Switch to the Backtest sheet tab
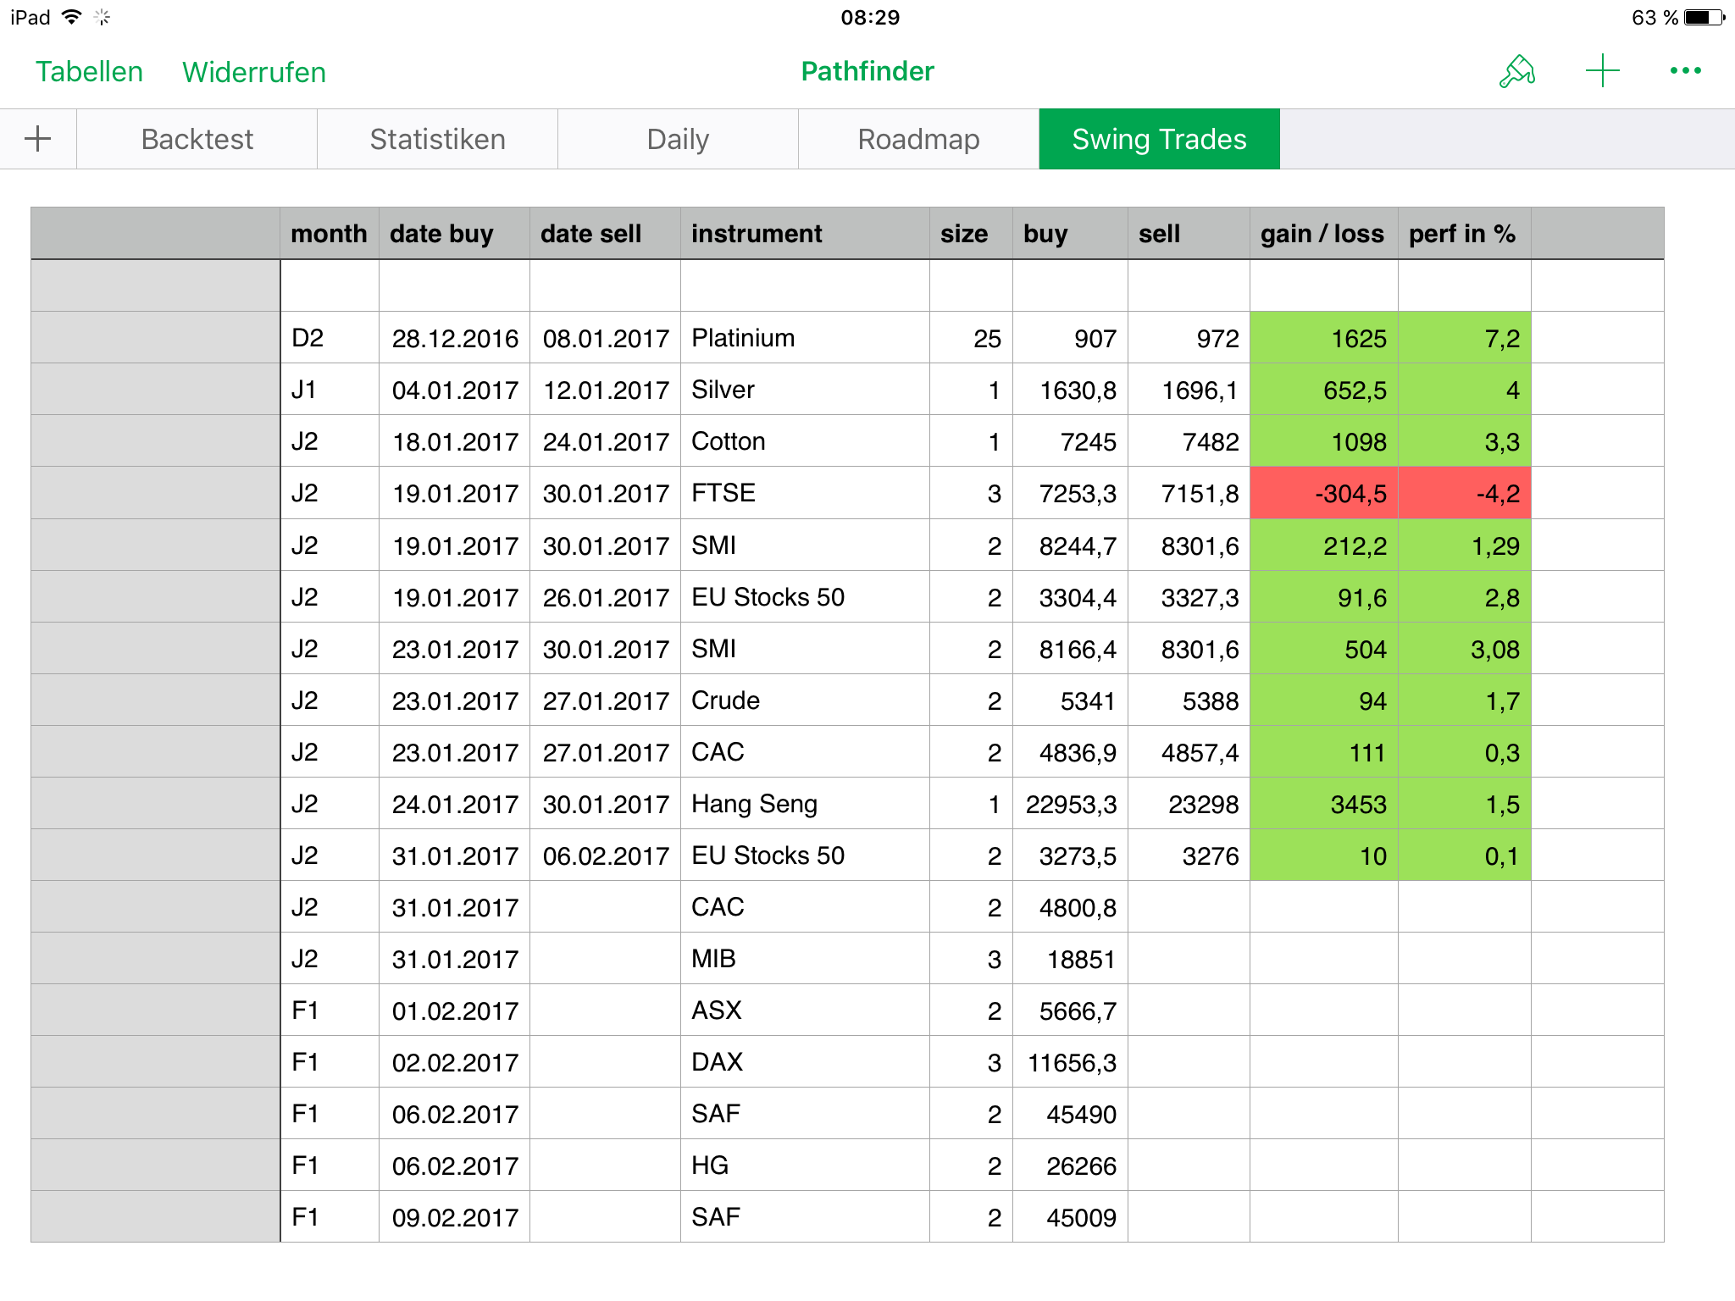This screenshot has height=1301, width=1735. click(197, 139)
